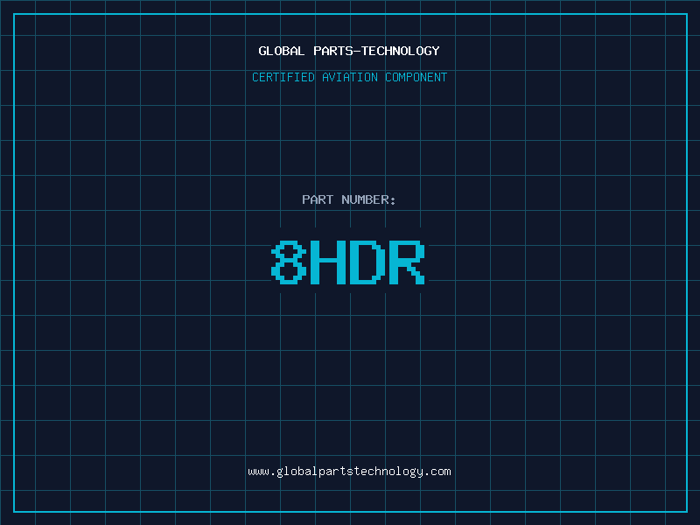The image size is (700, 525).
Task: Click the www.globalpartstechnology.com website link
Action: coord(349,472)
